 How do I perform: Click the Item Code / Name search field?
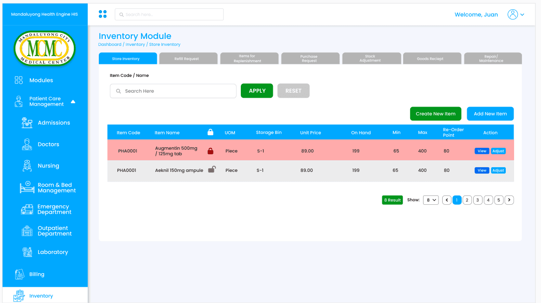tap(173, 91)
